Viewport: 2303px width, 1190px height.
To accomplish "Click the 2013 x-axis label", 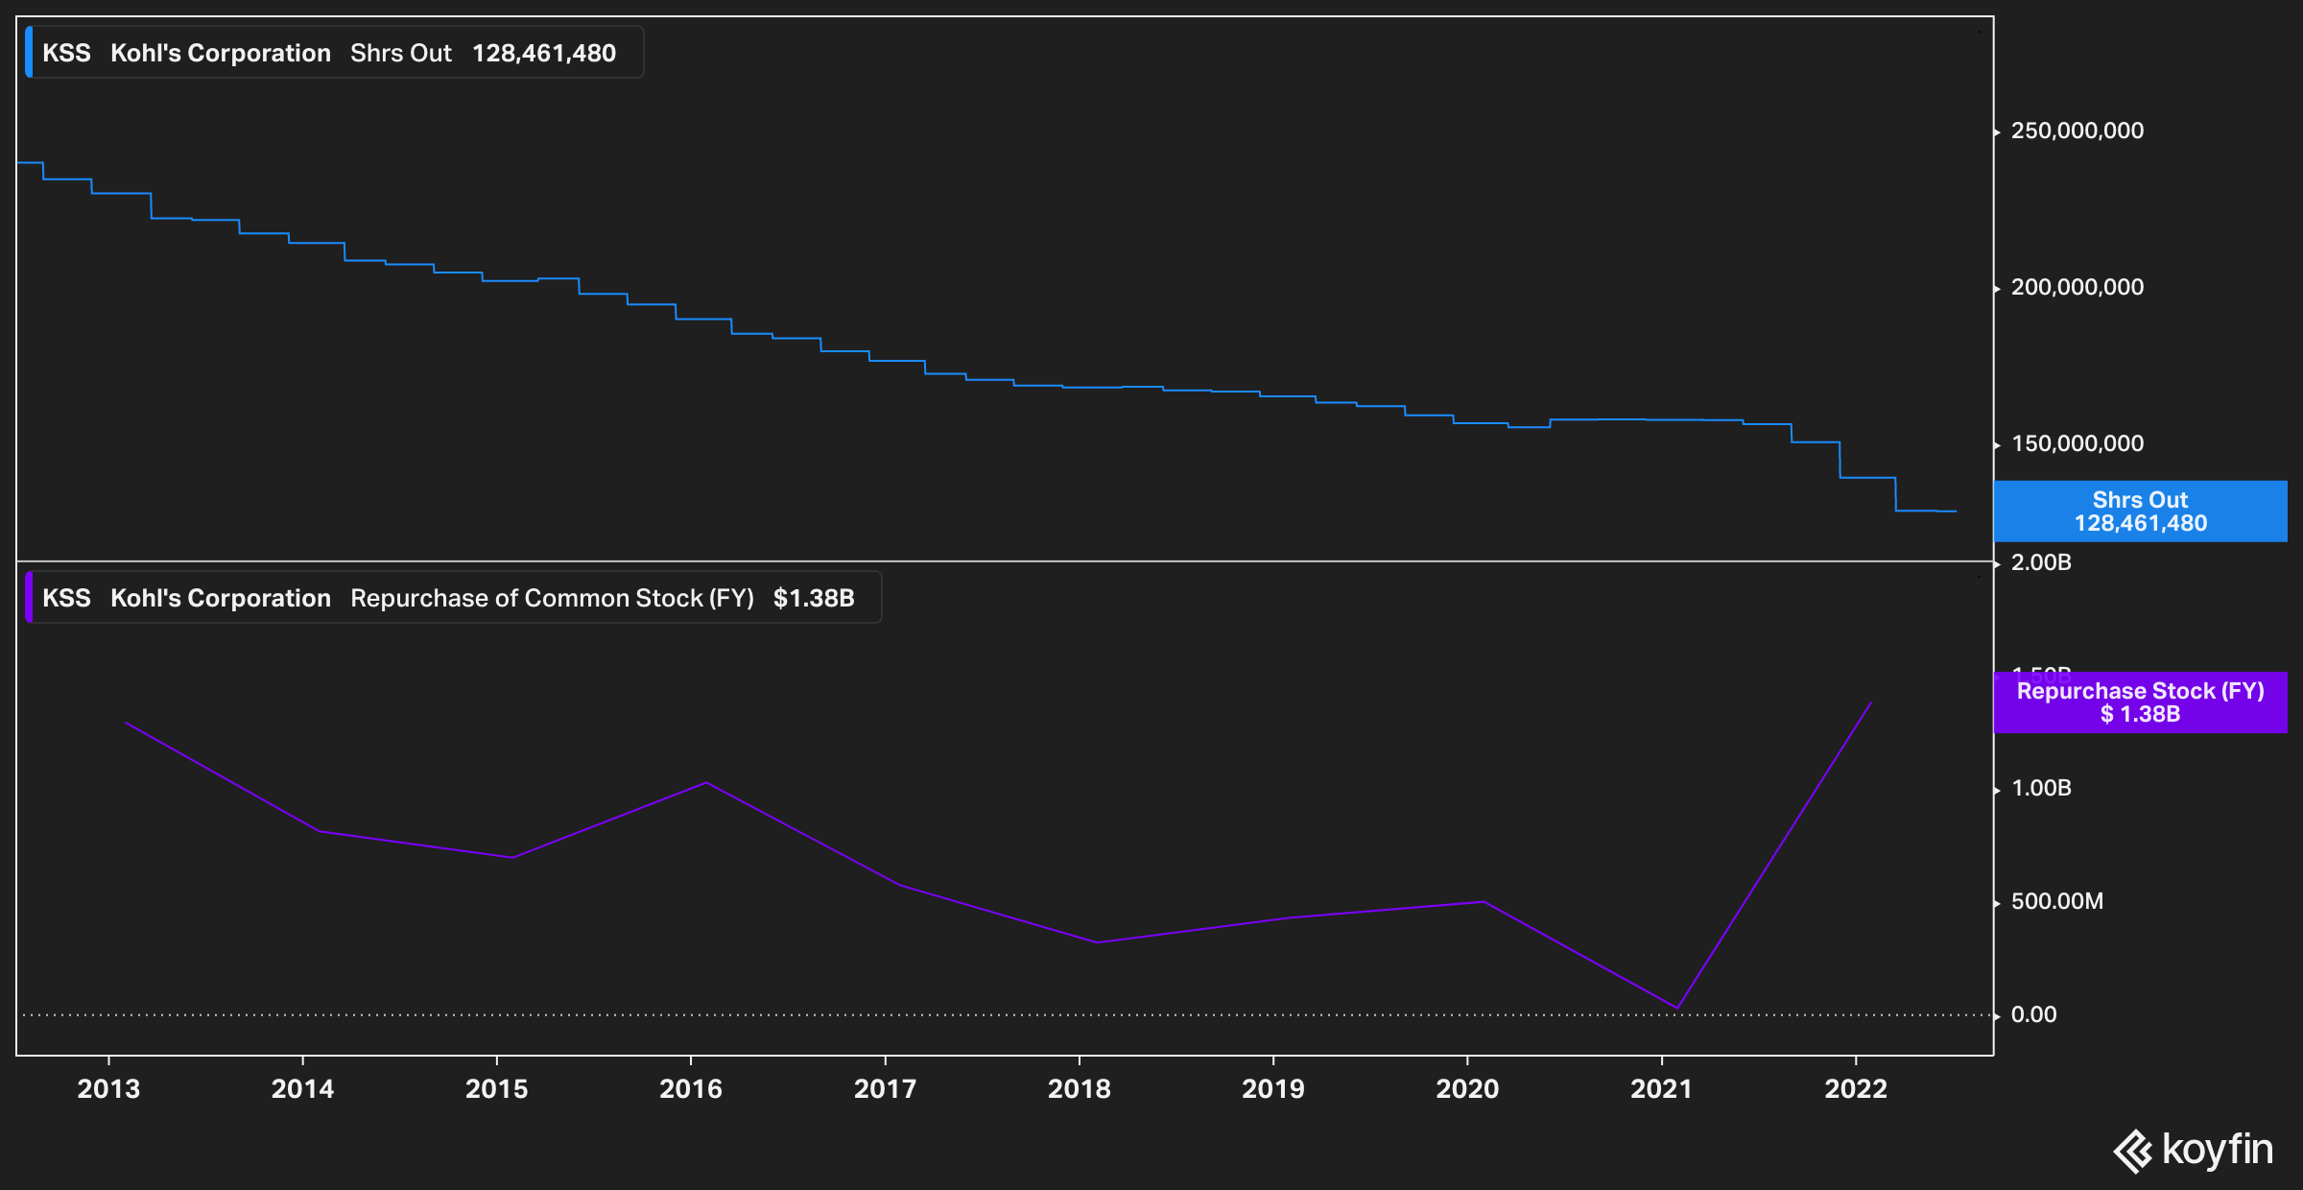I will point(108,1089).
